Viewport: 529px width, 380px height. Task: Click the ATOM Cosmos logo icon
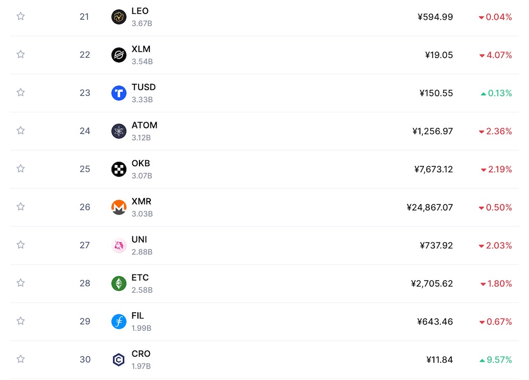pyautogui.click(x=119, y=131)
